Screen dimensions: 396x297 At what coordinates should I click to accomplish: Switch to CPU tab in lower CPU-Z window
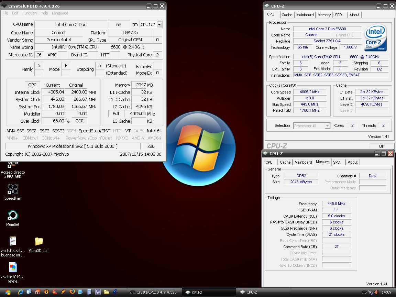pyautogui.click(x=269, y=162)
